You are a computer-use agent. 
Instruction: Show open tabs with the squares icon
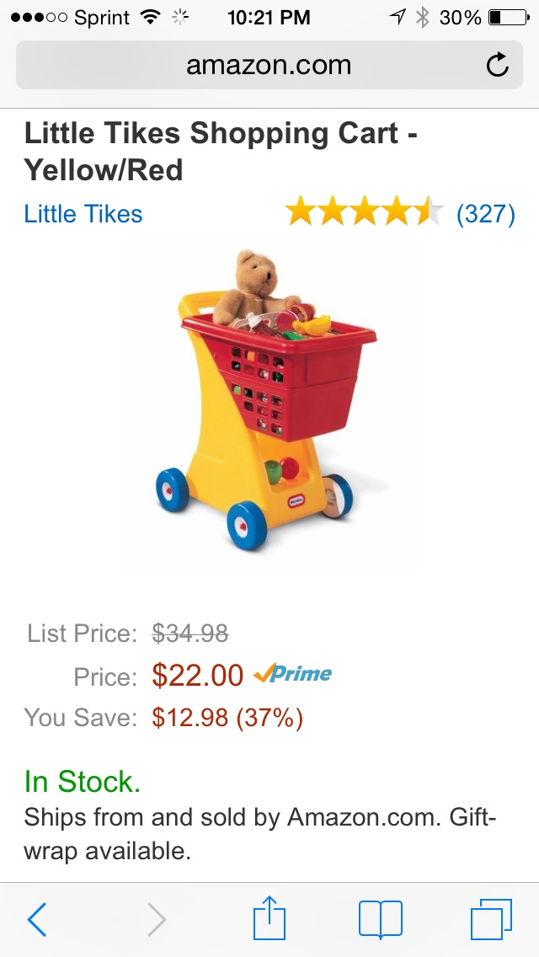[491, 919]
